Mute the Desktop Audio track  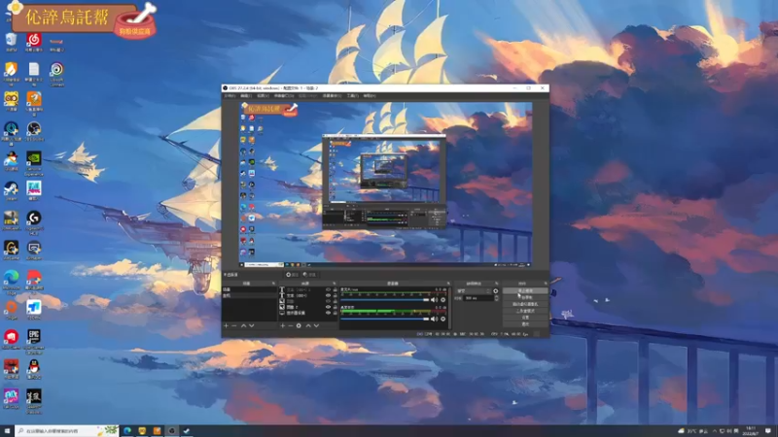[x=434, y=319]
